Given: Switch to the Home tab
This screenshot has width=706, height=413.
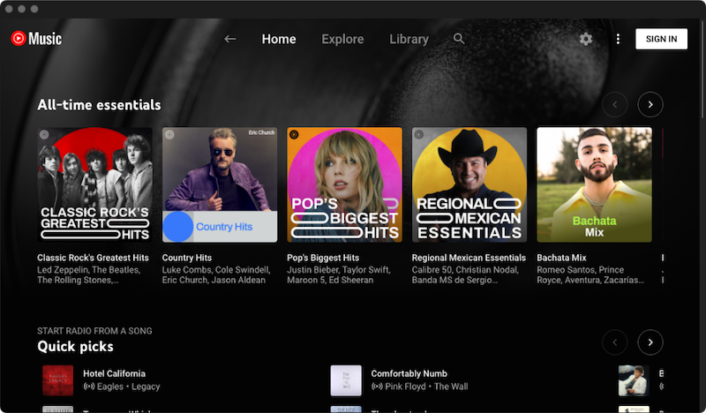Looking at the screenshot, I should (x=279, y=39).
